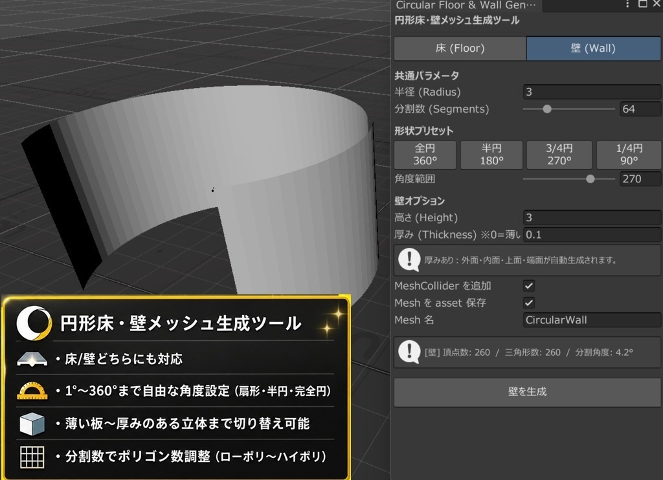Select the Circular Floor & Wall Gen window tab
Image resolution: width=663 pixels, height=480 pixels.
pos(466,5)
